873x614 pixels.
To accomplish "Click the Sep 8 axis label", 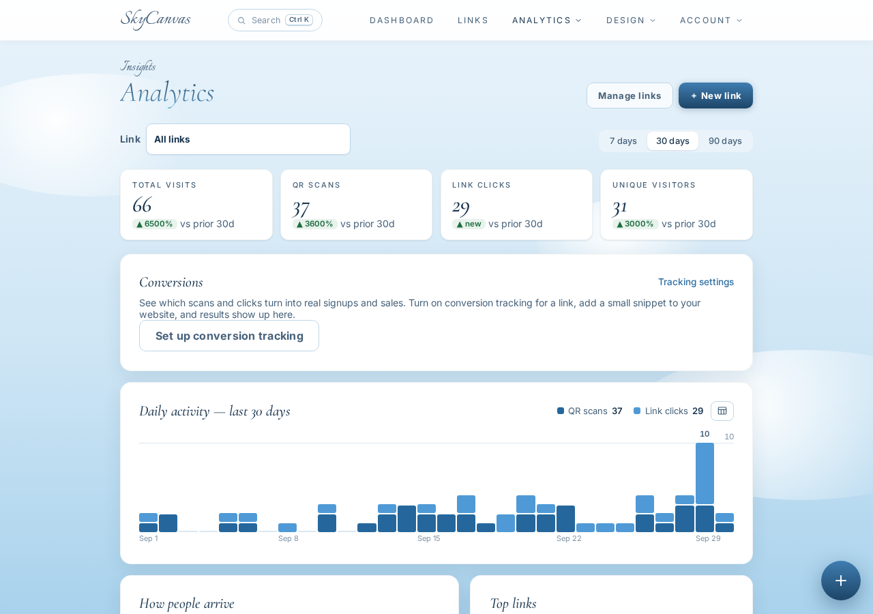I will pos(288,538).
